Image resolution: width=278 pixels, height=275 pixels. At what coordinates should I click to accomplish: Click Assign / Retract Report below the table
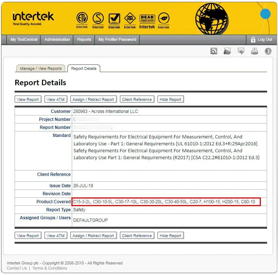click(93, 236)
